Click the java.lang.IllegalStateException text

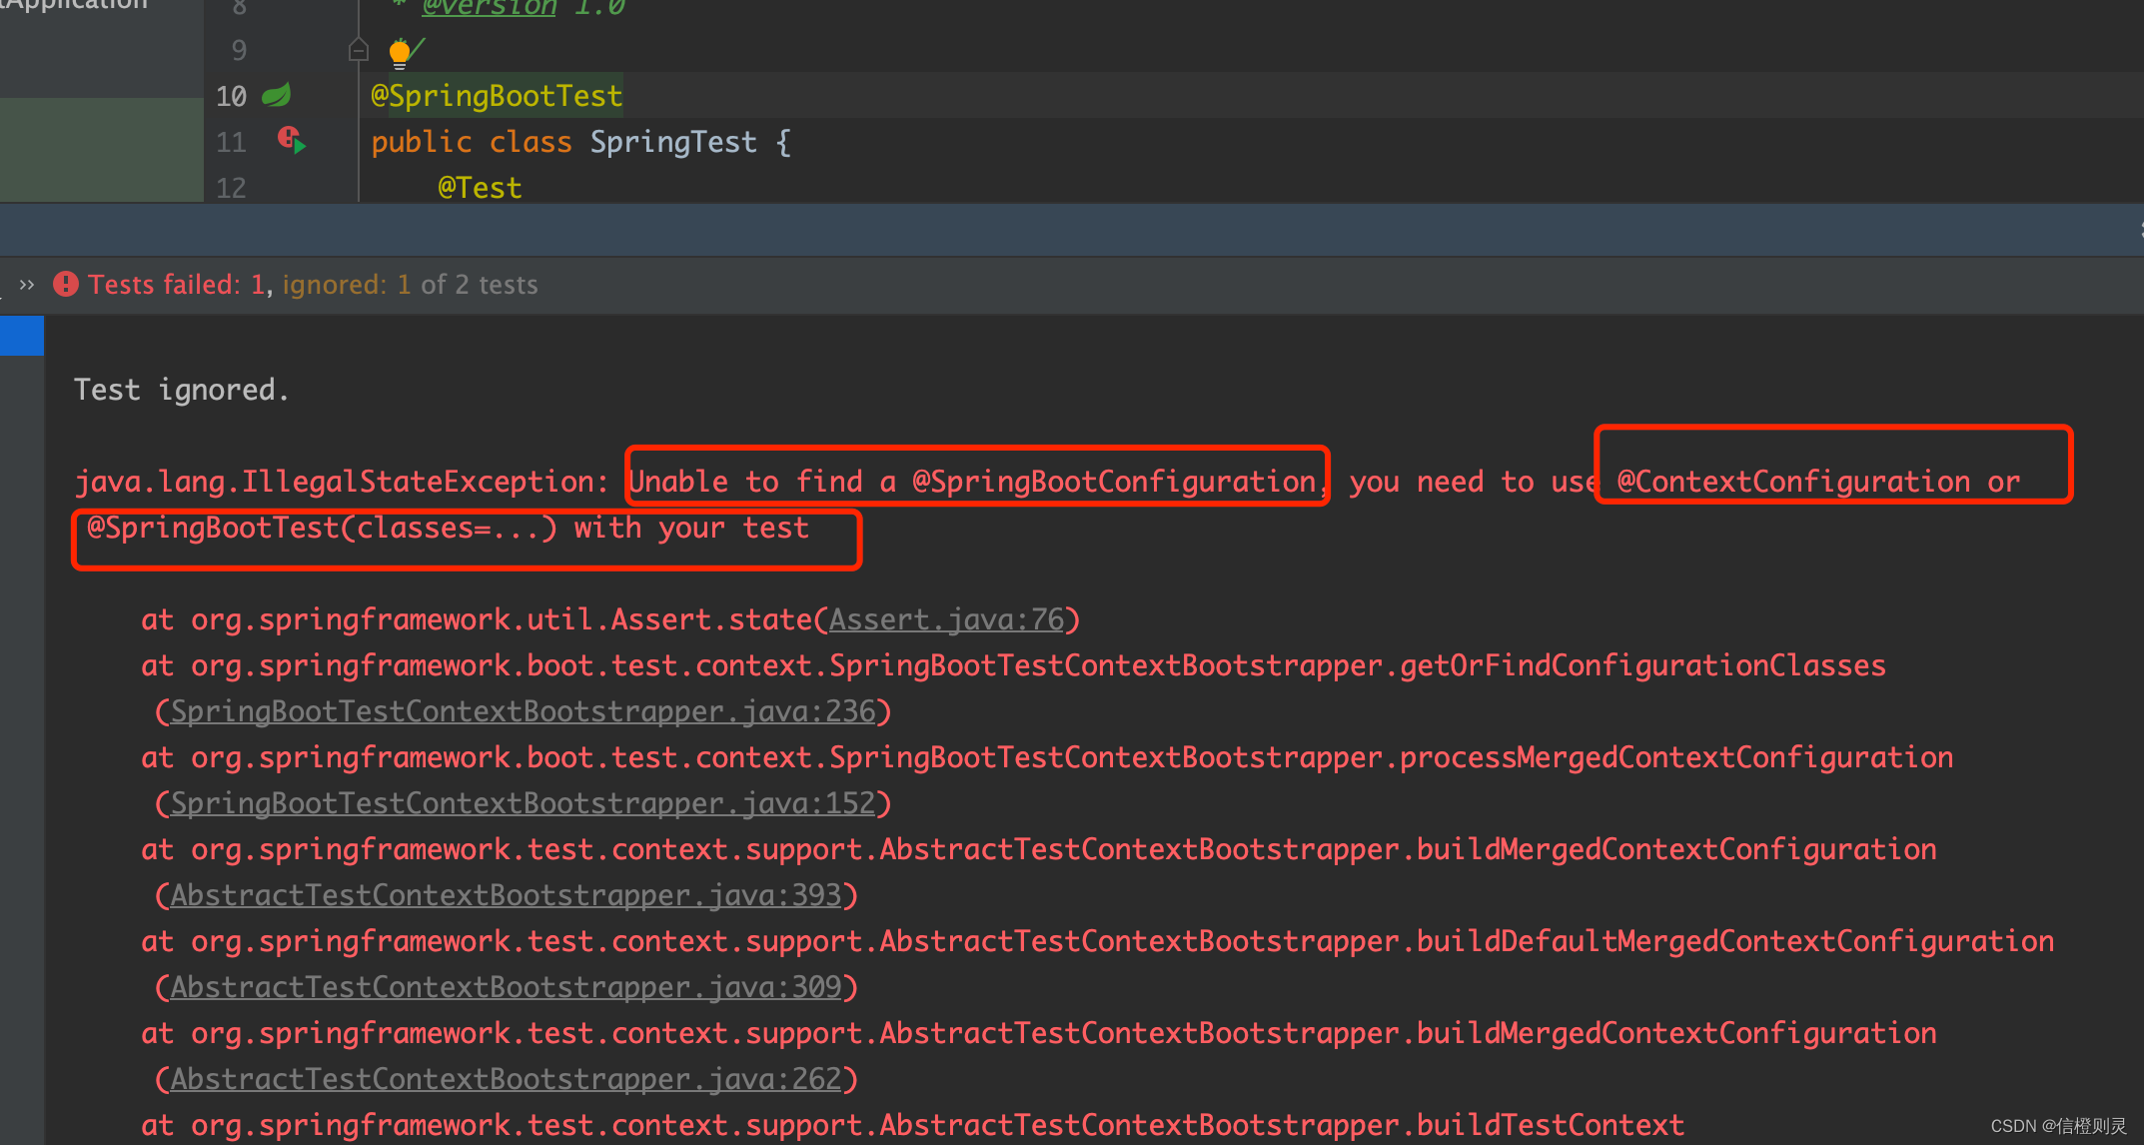click(x=335, y=482)
